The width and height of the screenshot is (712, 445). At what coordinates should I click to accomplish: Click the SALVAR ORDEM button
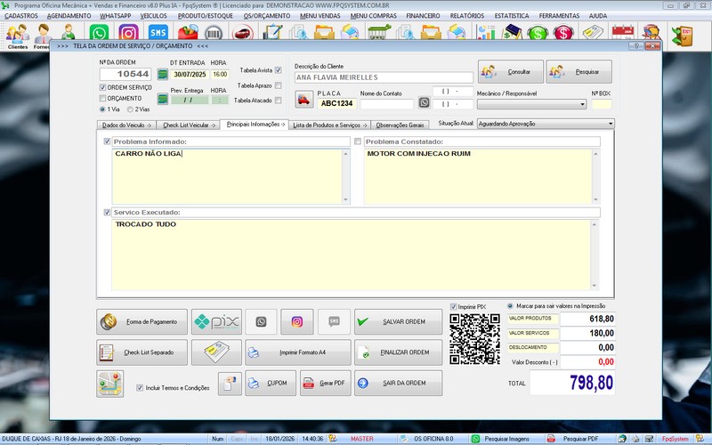pos(398,321)
